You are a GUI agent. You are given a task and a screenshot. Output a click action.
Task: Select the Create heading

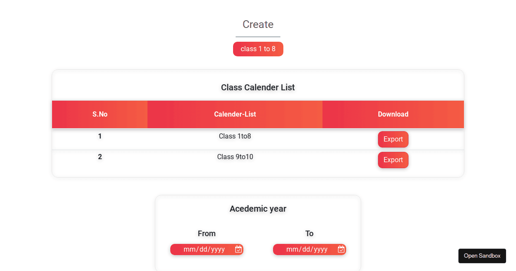click(258, 25)
